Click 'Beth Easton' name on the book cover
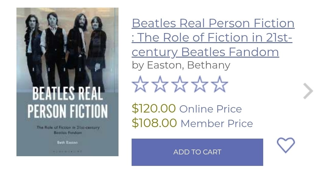The width and height of the screenshot is (329, 175). (67, 142)
